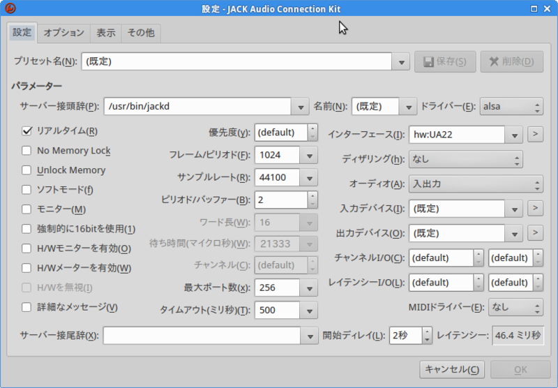The height and width of the screenshot is (388, 558).
Task: Open タイムアウト 500 dropdown
Action: 309,310
